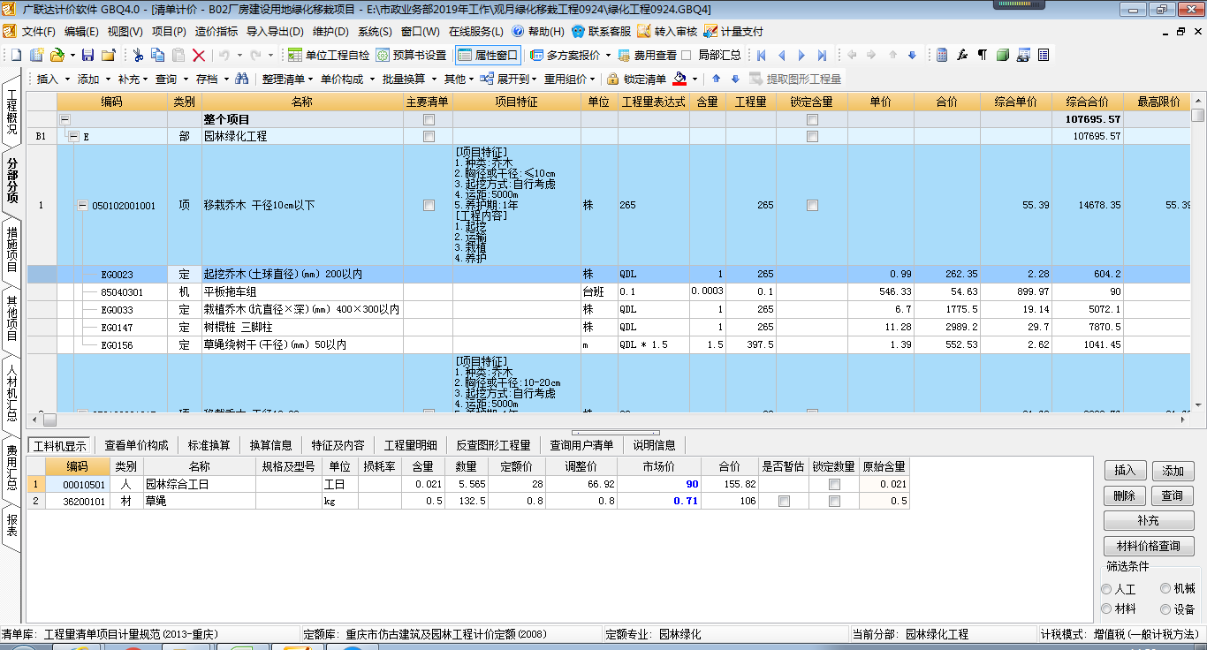Viewport: 1207px width, 650px height.
Task: Open the 造价指标 menu
Action: tap(216, 32)
